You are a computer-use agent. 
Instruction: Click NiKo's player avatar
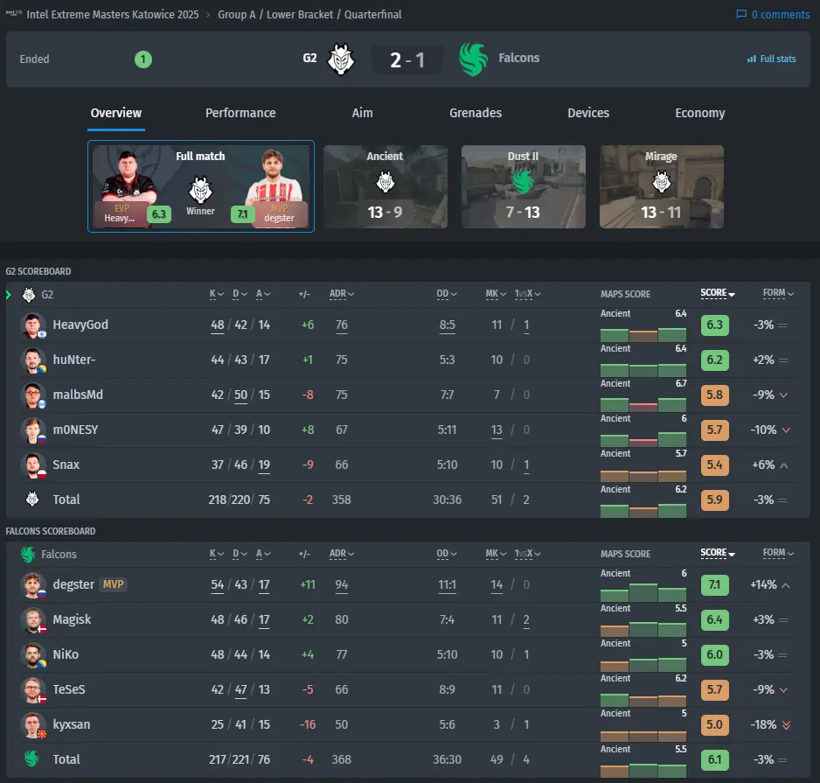[x=33, y=655]
